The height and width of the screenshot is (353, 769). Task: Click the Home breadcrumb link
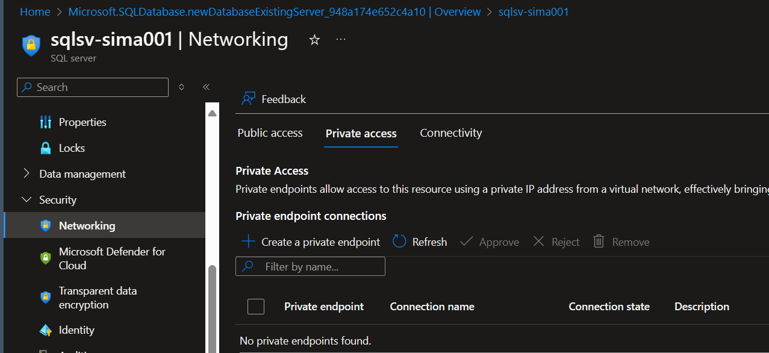pyautogui.click(x=35, y=12)
